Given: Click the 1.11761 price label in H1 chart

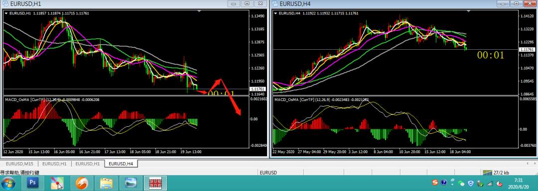Looking at the screenshot, I should point(258,89).
